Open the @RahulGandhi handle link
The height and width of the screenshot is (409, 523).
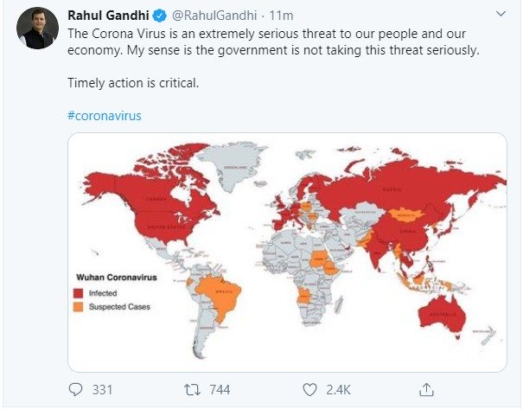click(x=213, y=16)
